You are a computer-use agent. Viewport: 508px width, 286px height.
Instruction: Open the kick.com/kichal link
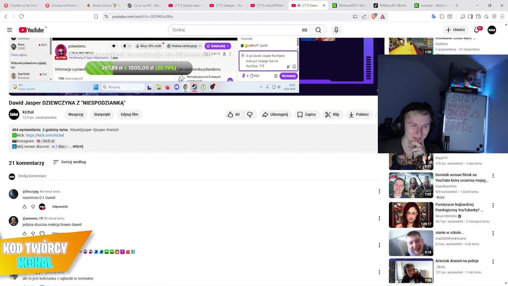[x=45, y=135]
